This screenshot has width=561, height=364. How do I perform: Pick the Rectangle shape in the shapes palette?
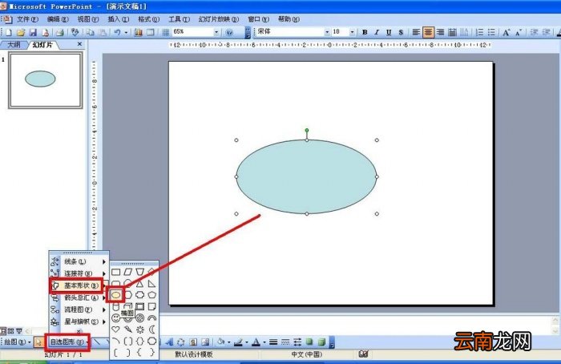point(116,273)
